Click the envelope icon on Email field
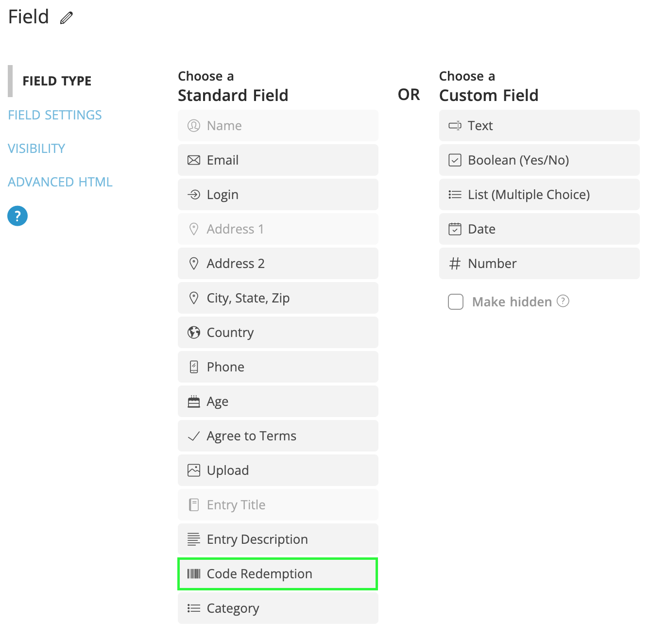 pyautogui.click(x=194, y=160)
